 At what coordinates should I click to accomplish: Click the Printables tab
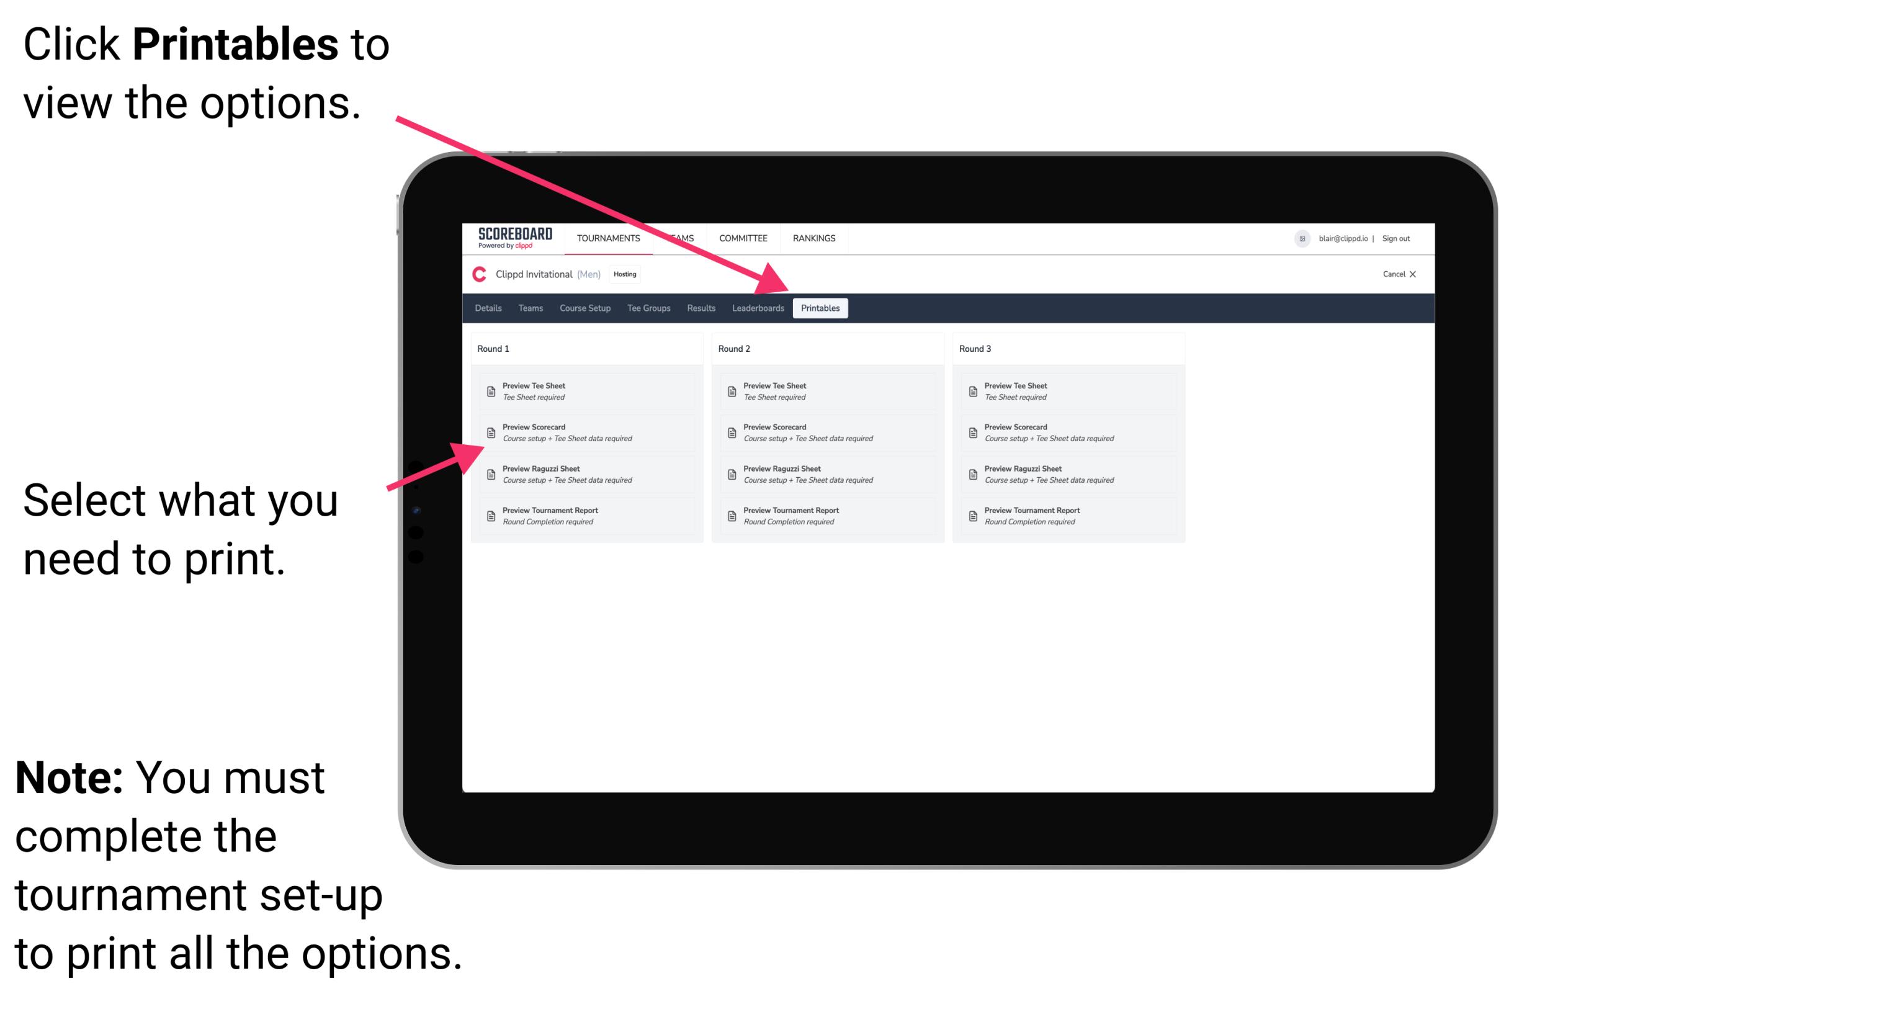click(x=819, y=308)
